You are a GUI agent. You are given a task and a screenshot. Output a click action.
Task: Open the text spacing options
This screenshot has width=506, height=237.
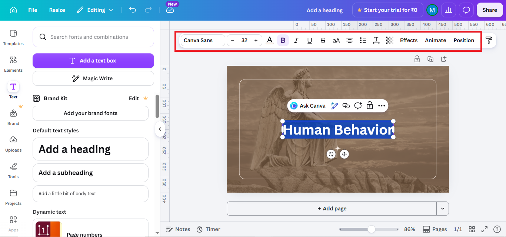click(376, 40)
